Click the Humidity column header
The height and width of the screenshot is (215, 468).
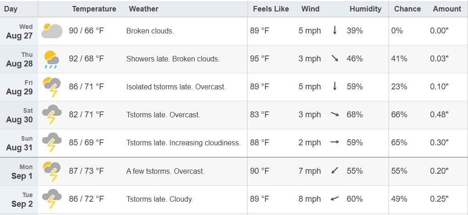[x=365, y=9]
